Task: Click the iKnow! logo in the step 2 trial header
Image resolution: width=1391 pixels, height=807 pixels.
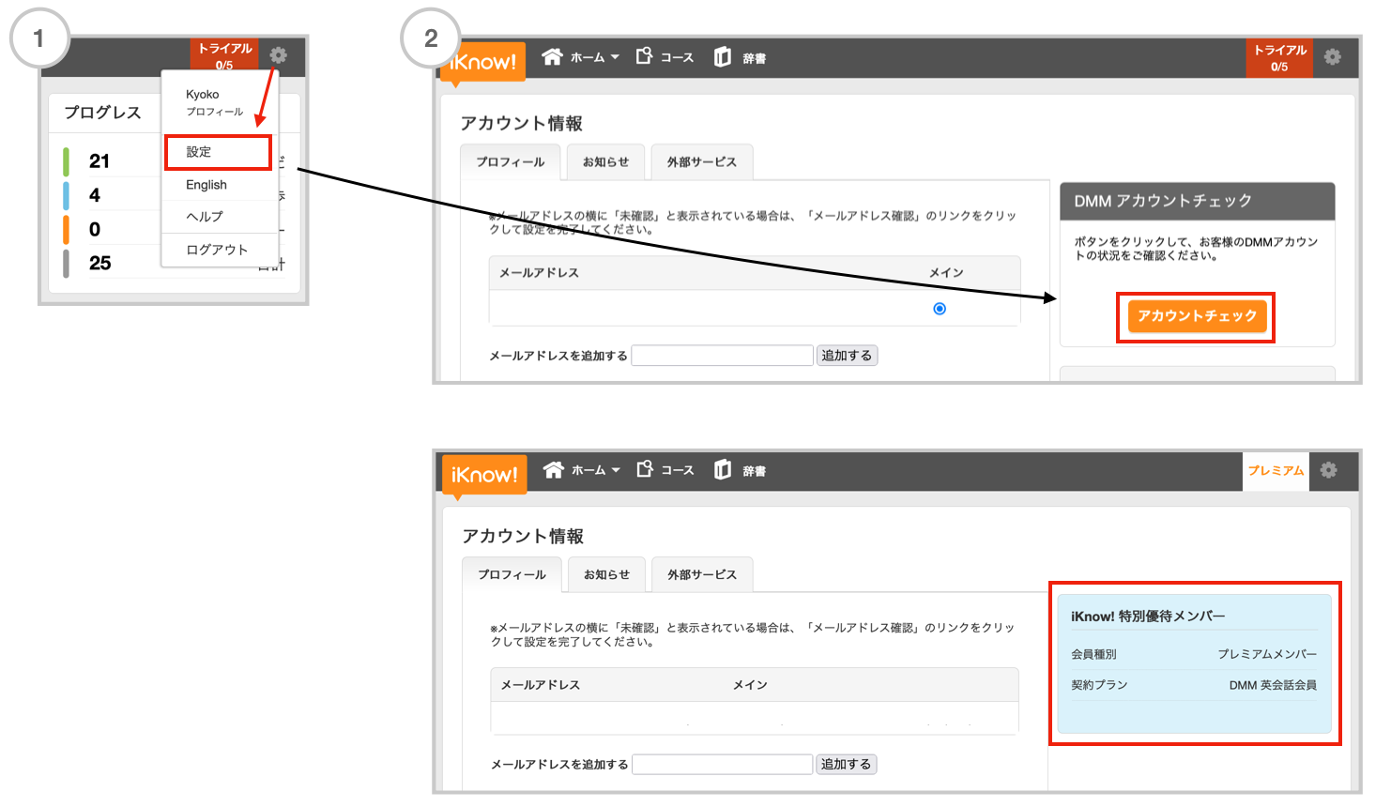Action: pyautogui.click(x=482, y=62)
